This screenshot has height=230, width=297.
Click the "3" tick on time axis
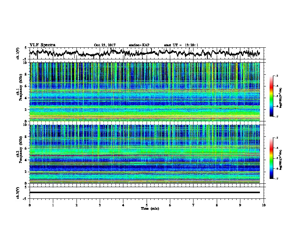coord(100,205)
